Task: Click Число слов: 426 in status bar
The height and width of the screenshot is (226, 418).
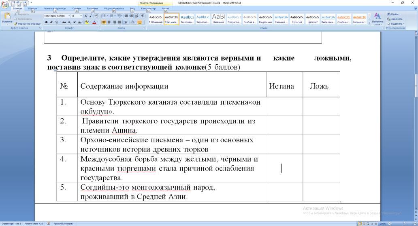Action: tap(34, 224)
